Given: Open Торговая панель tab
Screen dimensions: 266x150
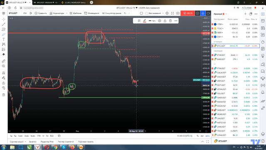Looking at the screenshot, I should 86,142.
